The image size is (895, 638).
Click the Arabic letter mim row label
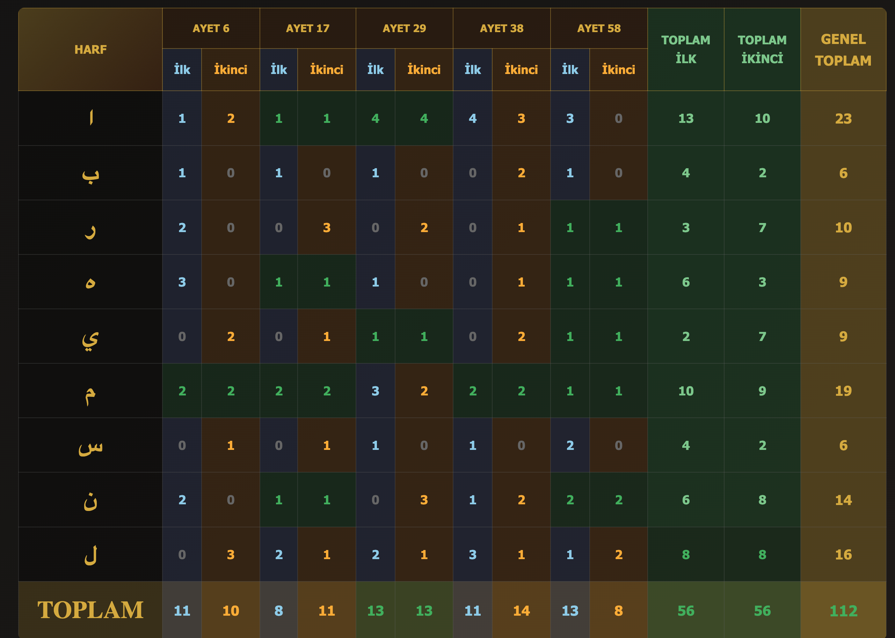pos(90,391)
